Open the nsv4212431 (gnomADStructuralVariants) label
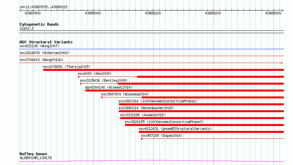This screenshot has width=293, height=165. 175,129
